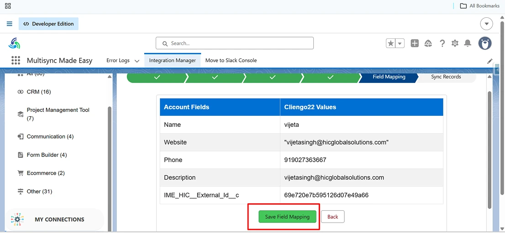Select the CRM (16) category
This screenshot has height=233, width=505.
coord(39,92)
